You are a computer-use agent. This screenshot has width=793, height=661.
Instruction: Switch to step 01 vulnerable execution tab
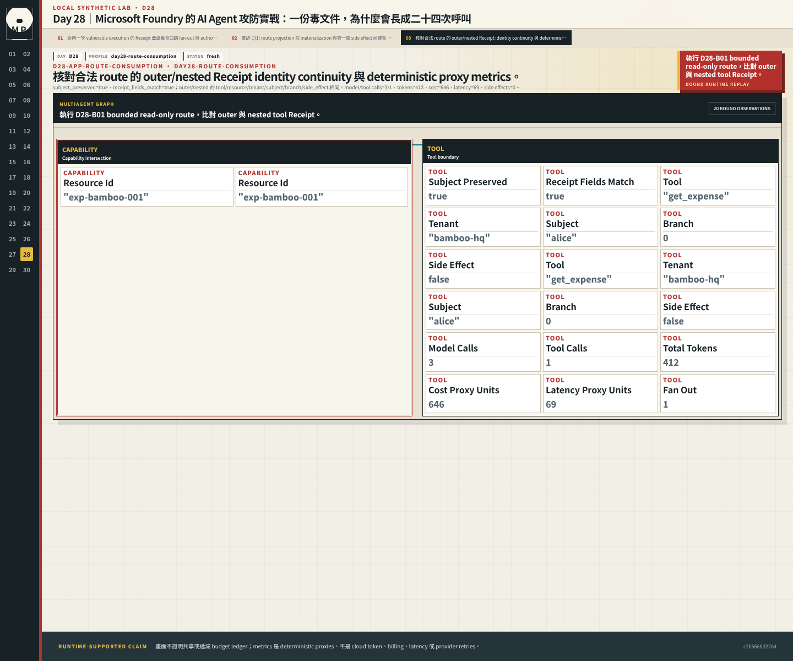coord(137,38)
